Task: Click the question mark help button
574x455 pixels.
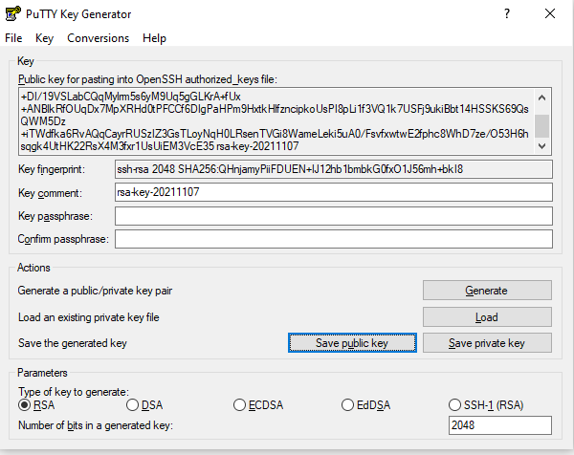Action: point(507,14)
